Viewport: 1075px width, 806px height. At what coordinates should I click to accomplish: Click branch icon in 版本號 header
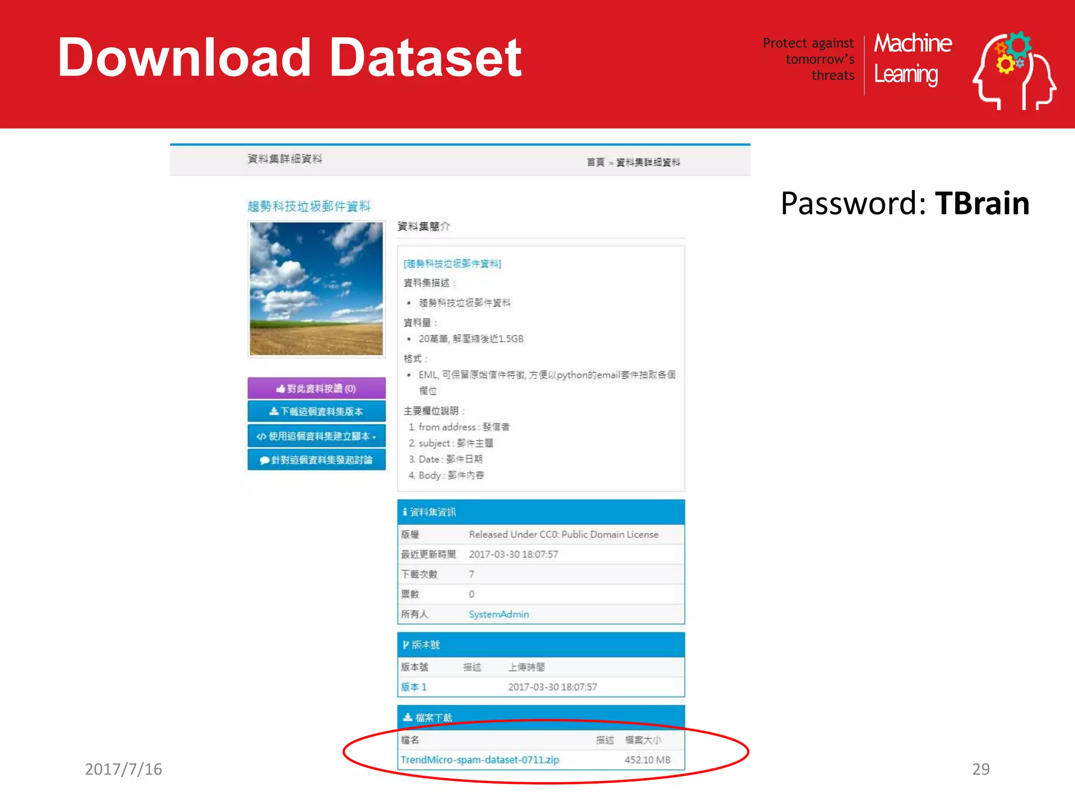[x=406, y=645]
